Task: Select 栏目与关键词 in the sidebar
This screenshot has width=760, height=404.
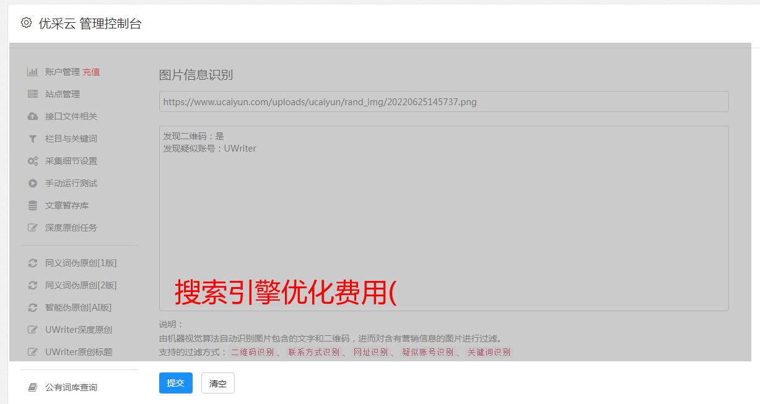Action: [71, 139]
